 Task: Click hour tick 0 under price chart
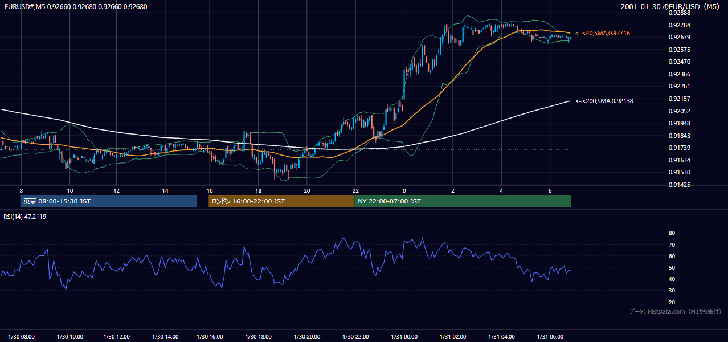(x=404, y=190)
